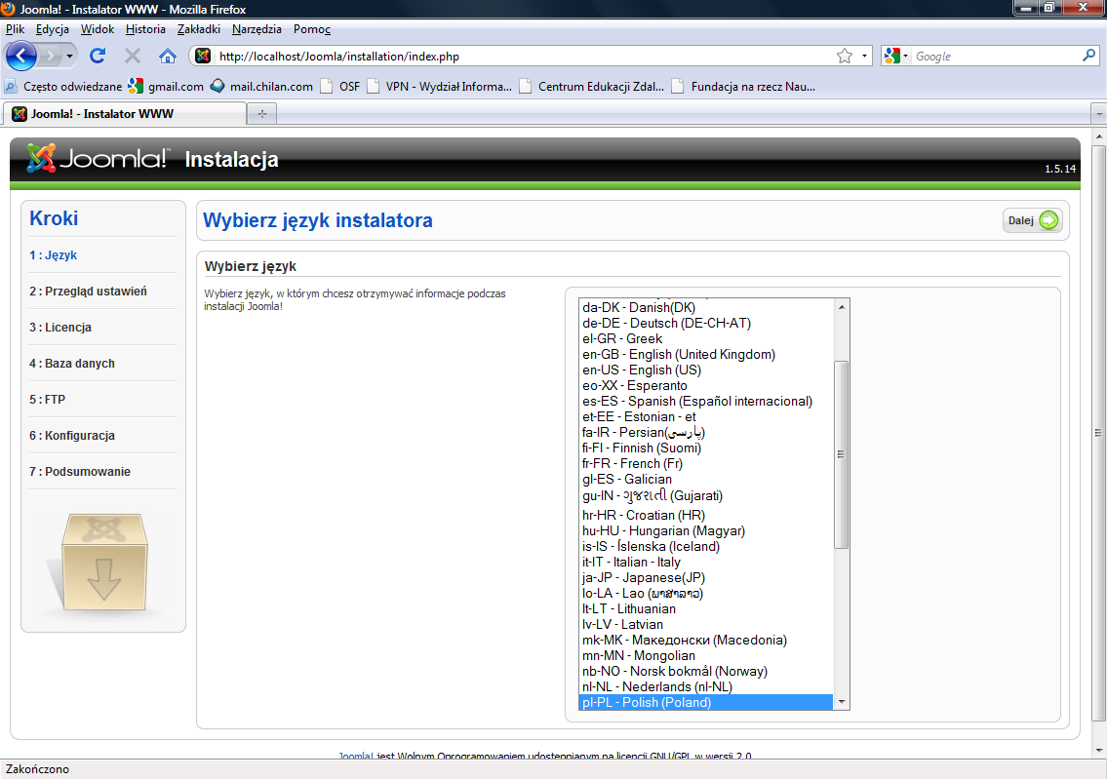Select es-ES - Spanish language option
Image resolution: width=1107 pixels, height=780 pixels.
point(706,400)
